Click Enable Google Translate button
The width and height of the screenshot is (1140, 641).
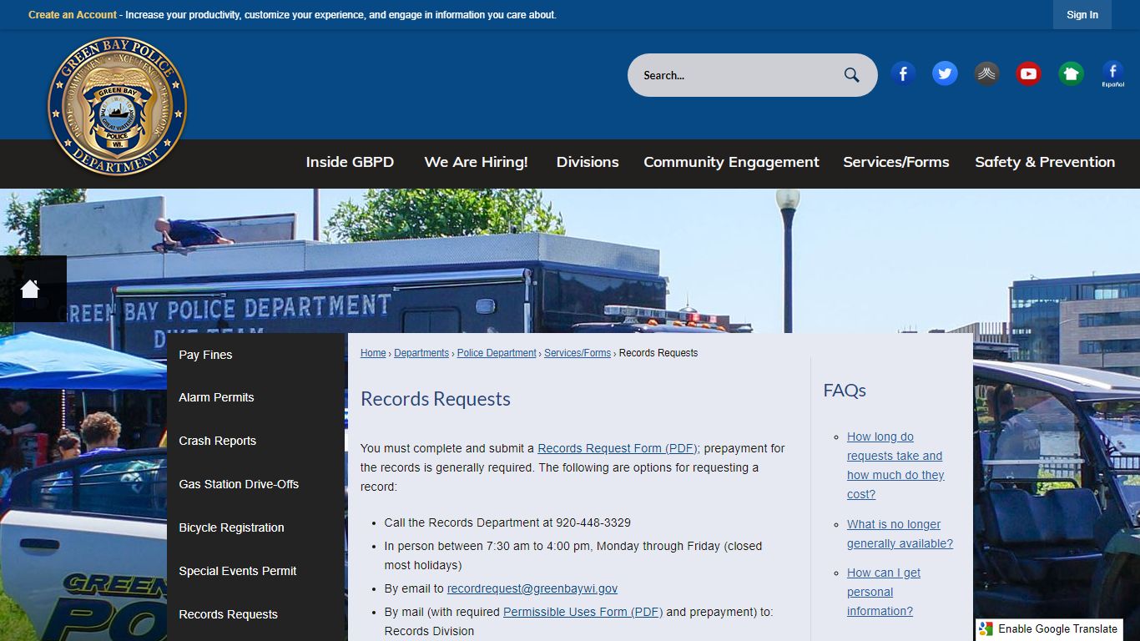tap(1048, 629)
